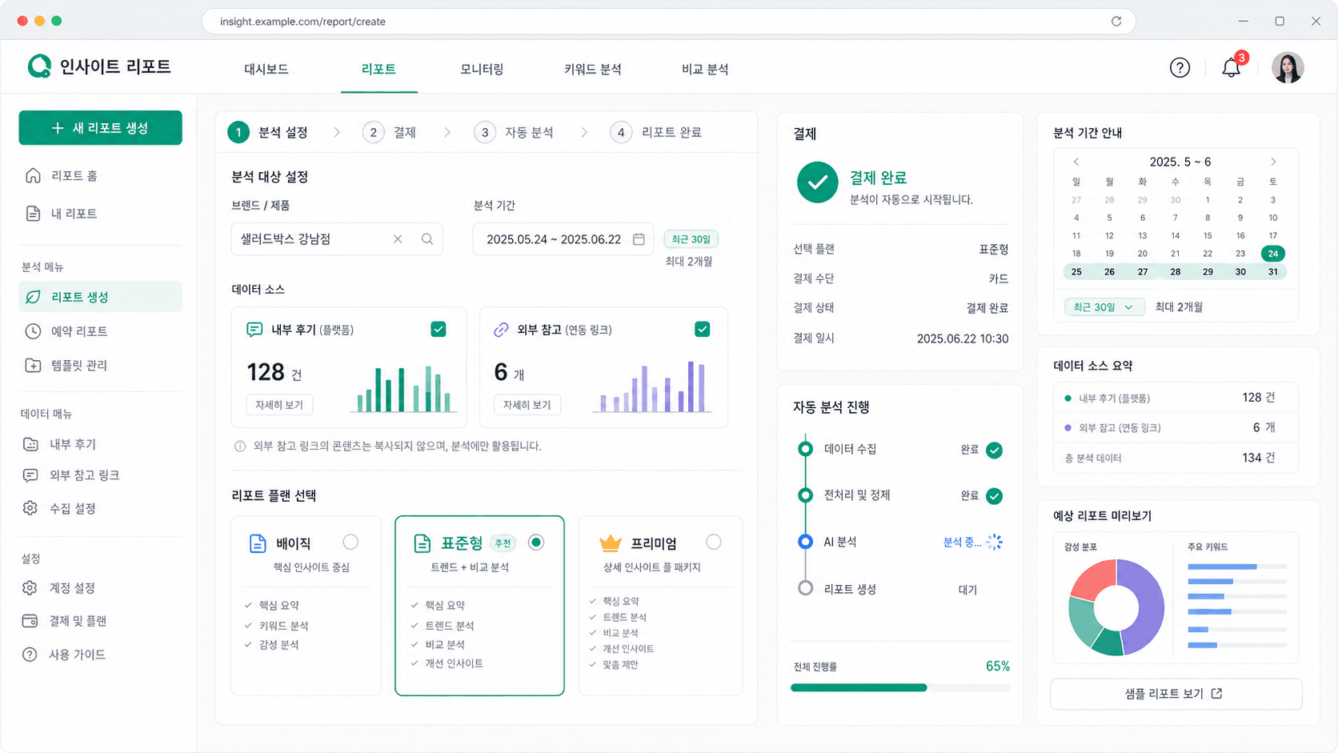Image resolution: width=1338 pixels, height=753 pixels.
Task: Click the 내부 후기 chat bubble card icon
Action: coord(254,330)
